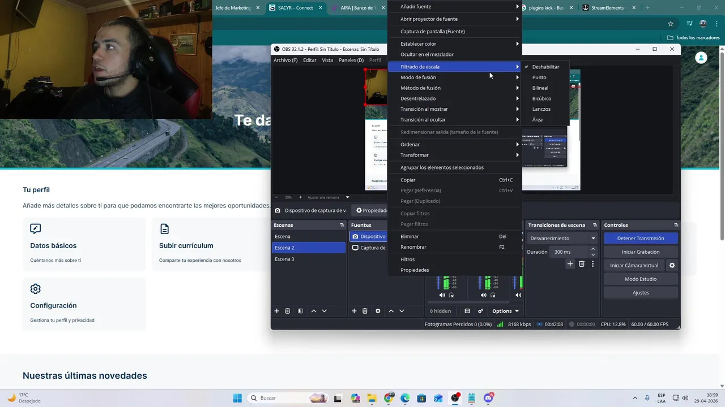Choose Filtros in the context menu

click(x=454, y=259)
